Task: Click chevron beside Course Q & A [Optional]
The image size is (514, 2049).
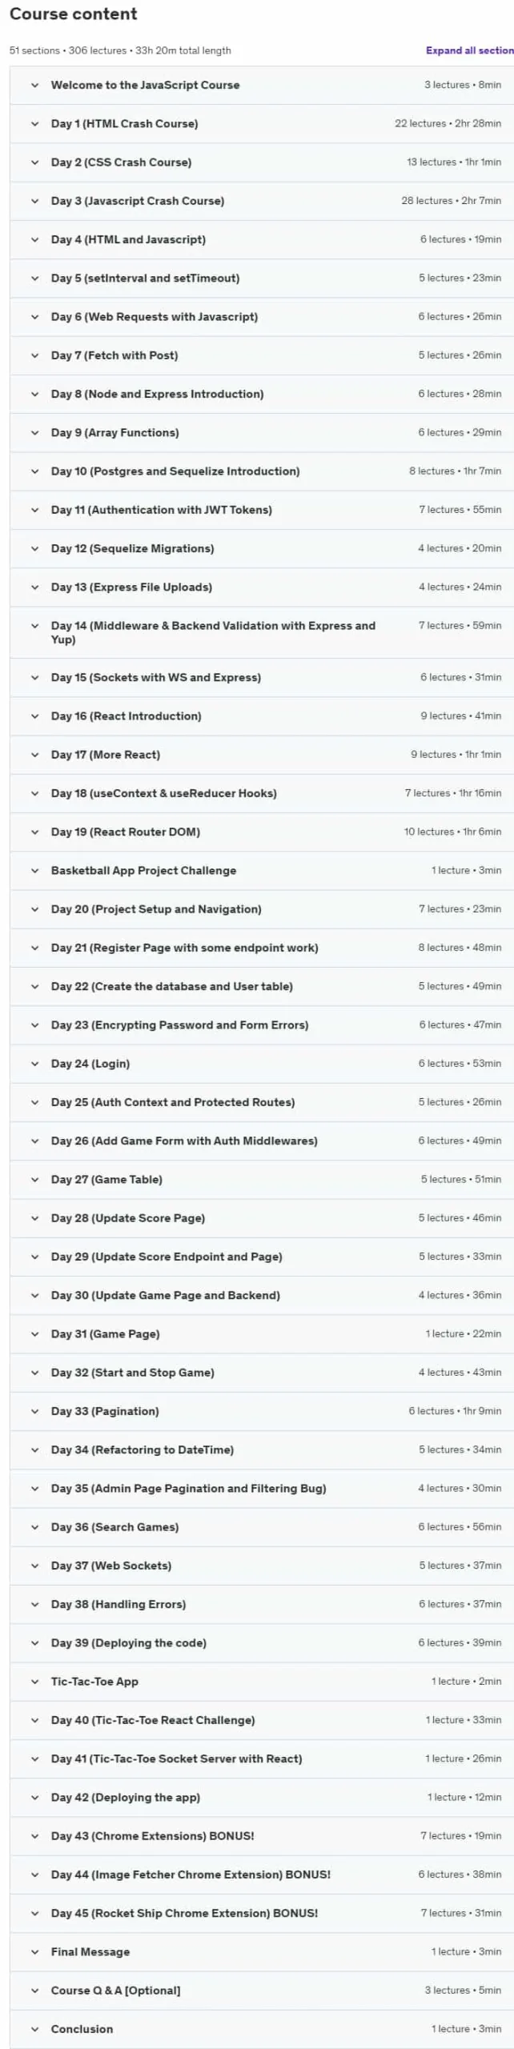Action: [x=34, y=1991]
